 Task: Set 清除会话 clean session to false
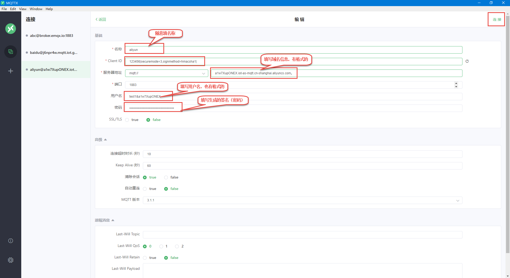pos(171,177)
